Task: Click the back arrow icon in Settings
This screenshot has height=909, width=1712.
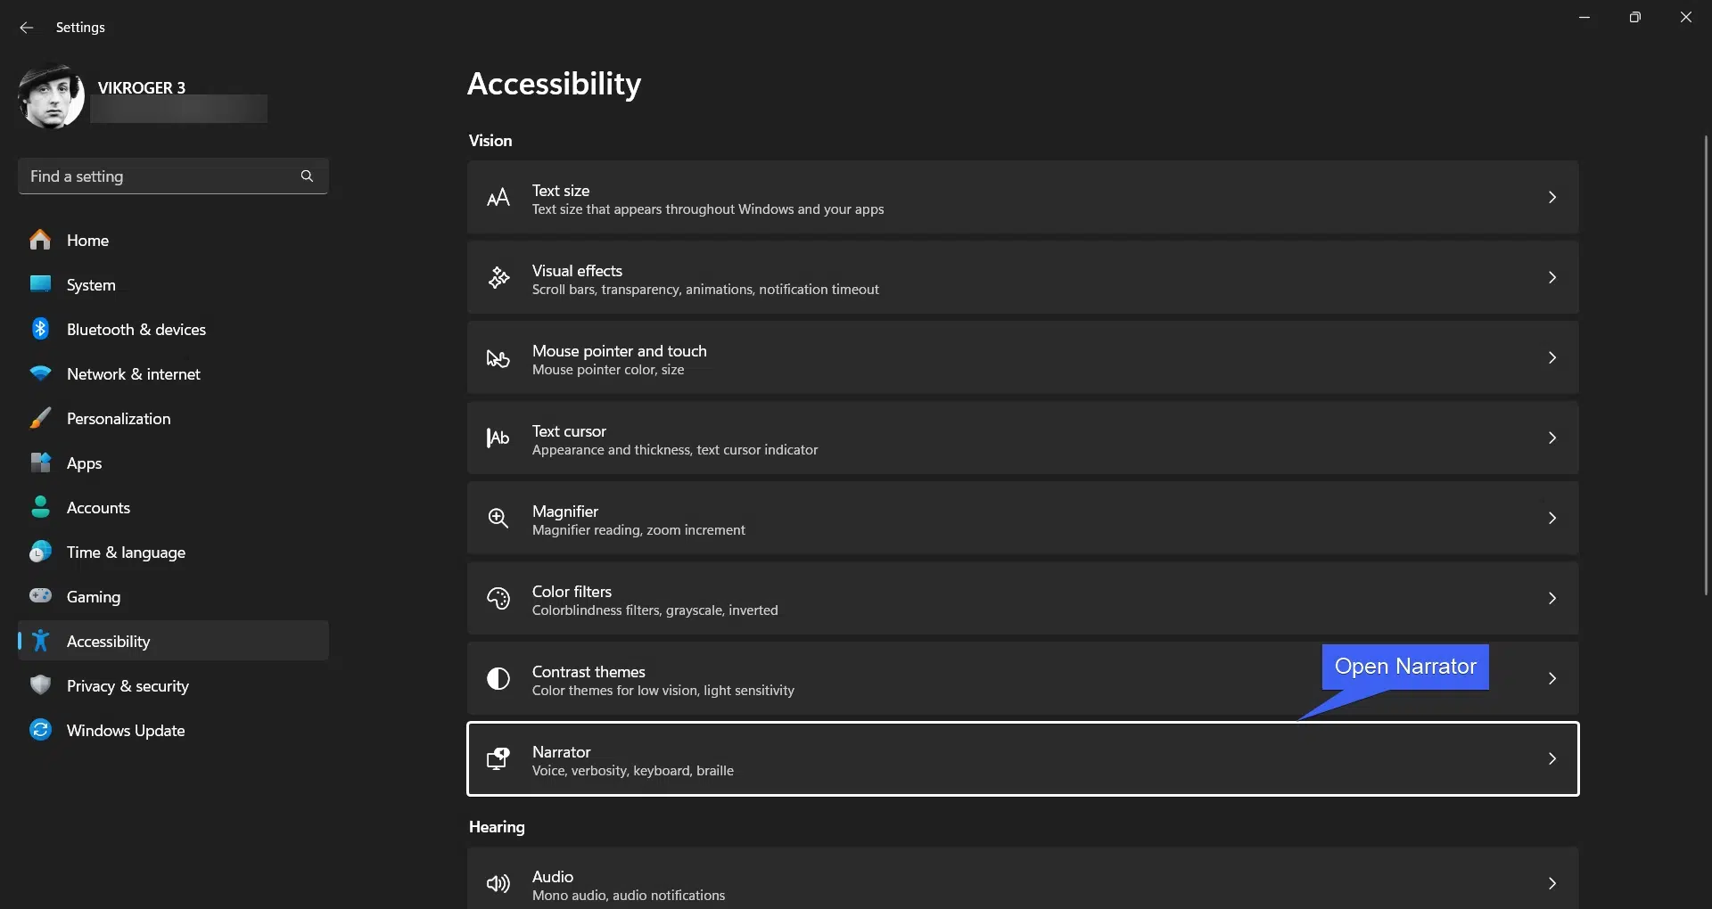Action: (27, 28)
